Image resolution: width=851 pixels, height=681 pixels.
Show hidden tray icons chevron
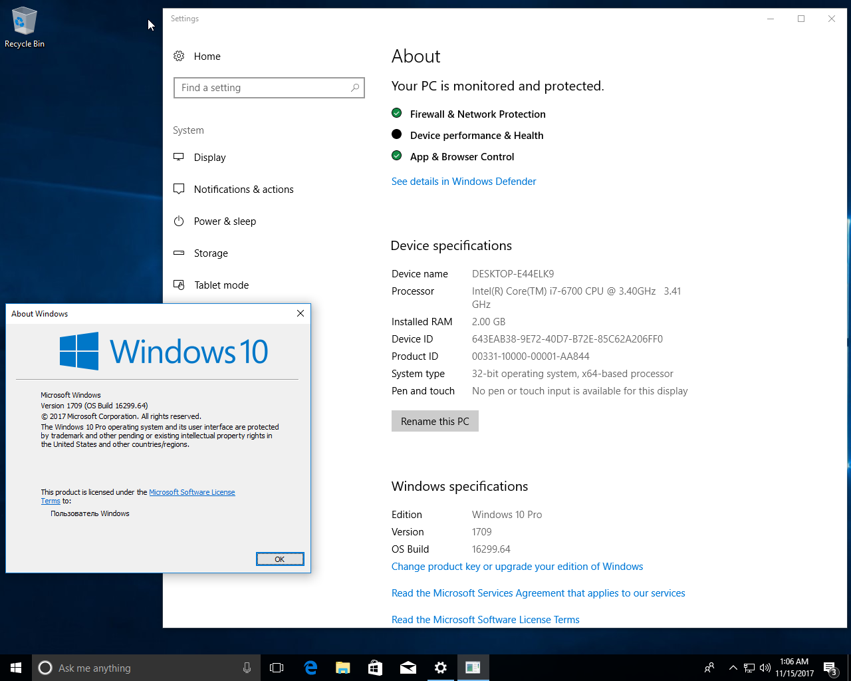click(x=733, y=668)
